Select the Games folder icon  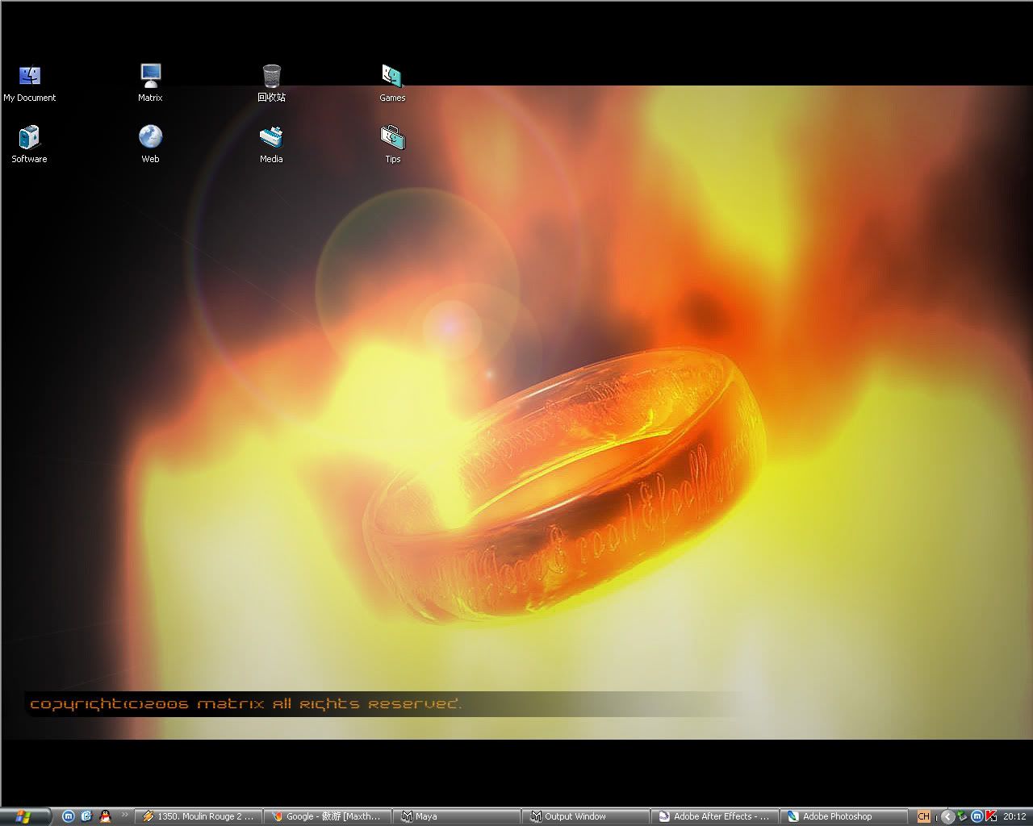(392, 84)
